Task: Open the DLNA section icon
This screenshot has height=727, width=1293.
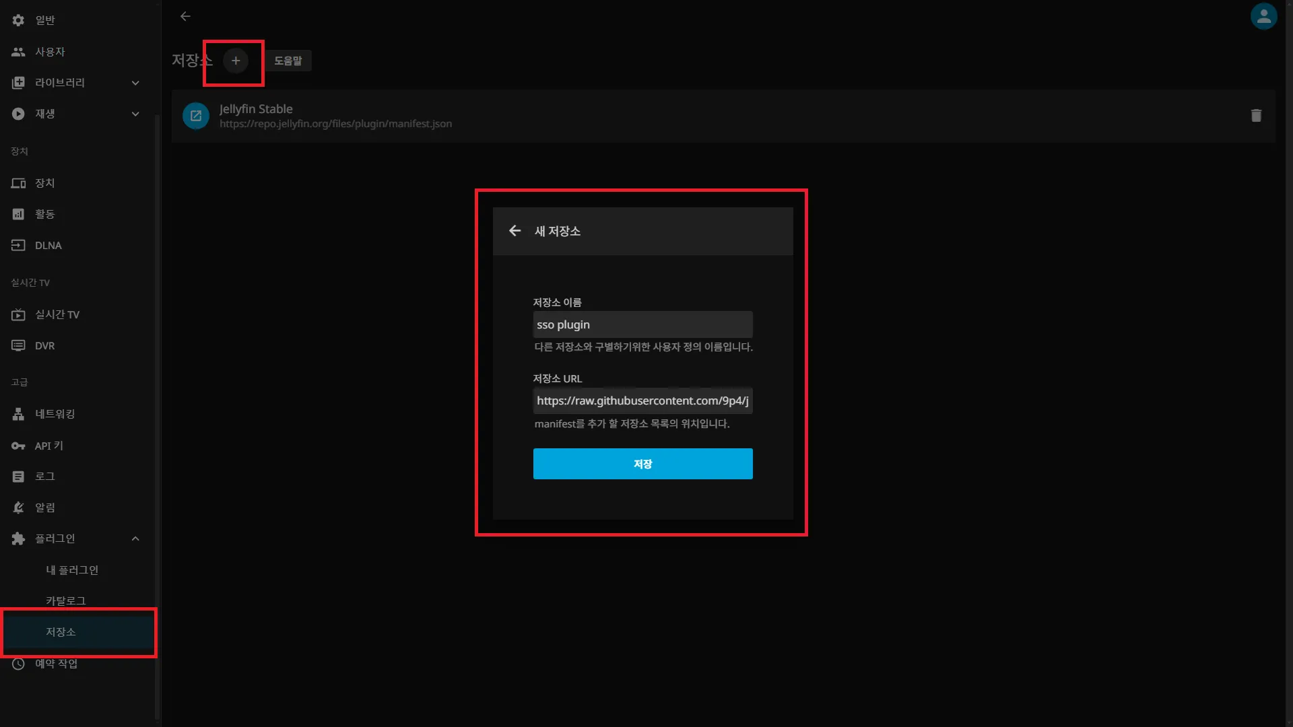Action: (18, 245)
